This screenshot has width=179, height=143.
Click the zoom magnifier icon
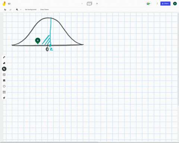pyautogui.click(x=17, y=10)
